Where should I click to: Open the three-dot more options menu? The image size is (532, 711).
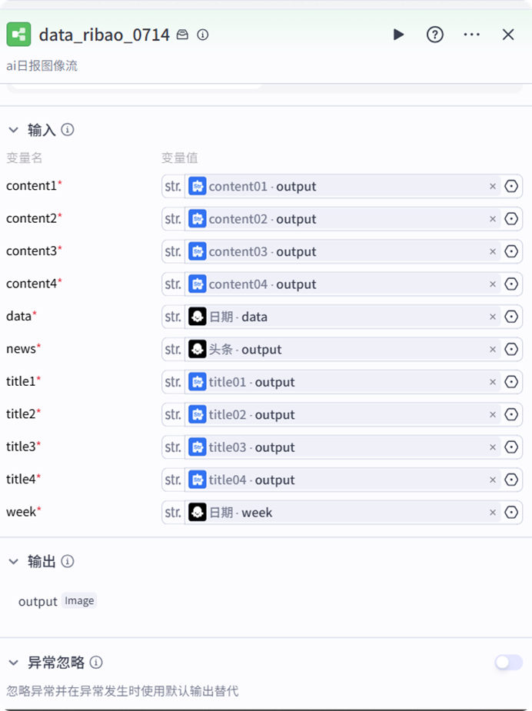(472, 35)
